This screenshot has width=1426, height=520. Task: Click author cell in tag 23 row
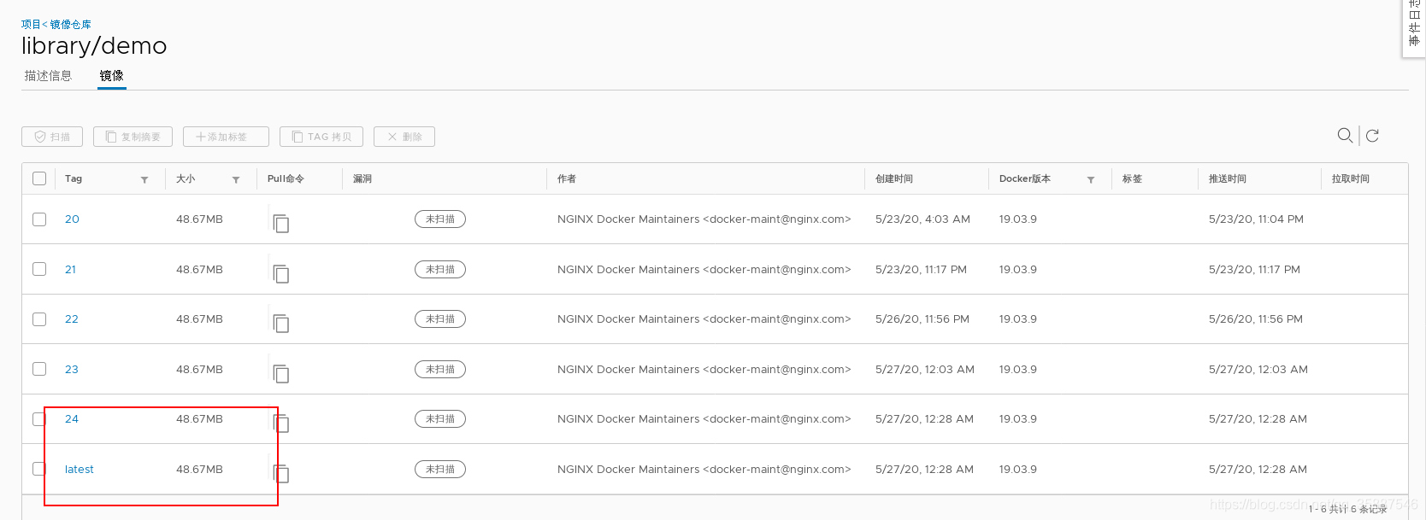[x=704, y=369]
